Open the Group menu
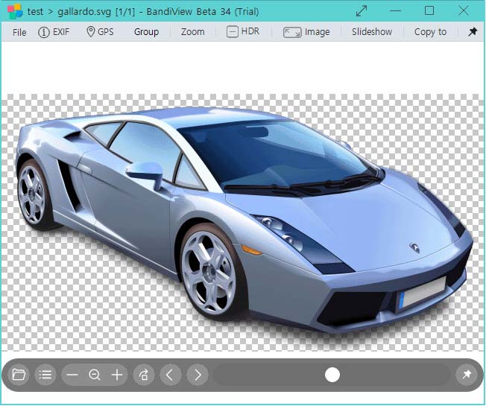The height and width of the screenshot is (406, 486). click(x=146, y=32)
